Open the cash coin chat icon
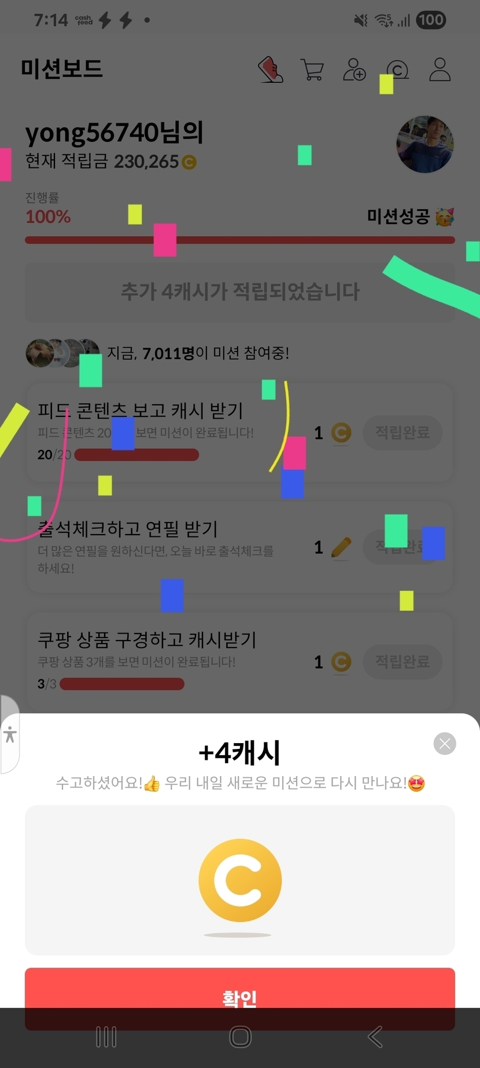This screenshot has width=480, height=1068. point(397,70)
